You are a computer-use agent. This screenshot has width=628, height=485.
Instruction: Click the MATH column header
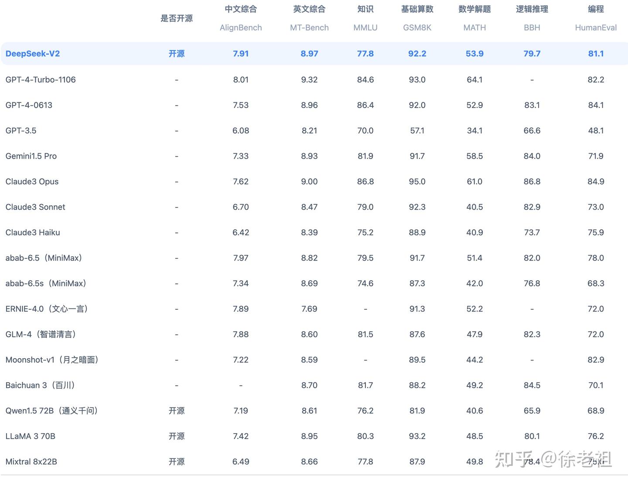pyautogui.click(x=474, y=27)
